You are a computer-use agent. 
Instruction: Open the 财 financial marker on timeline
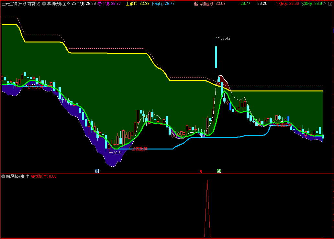click(97, 171)
